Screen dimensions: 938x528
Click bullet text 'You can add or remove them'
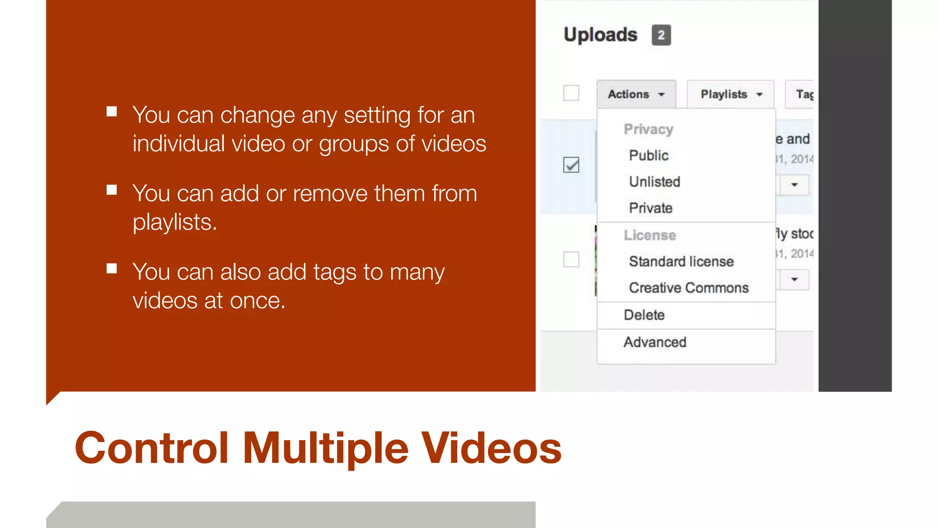[x=305, y=207]
